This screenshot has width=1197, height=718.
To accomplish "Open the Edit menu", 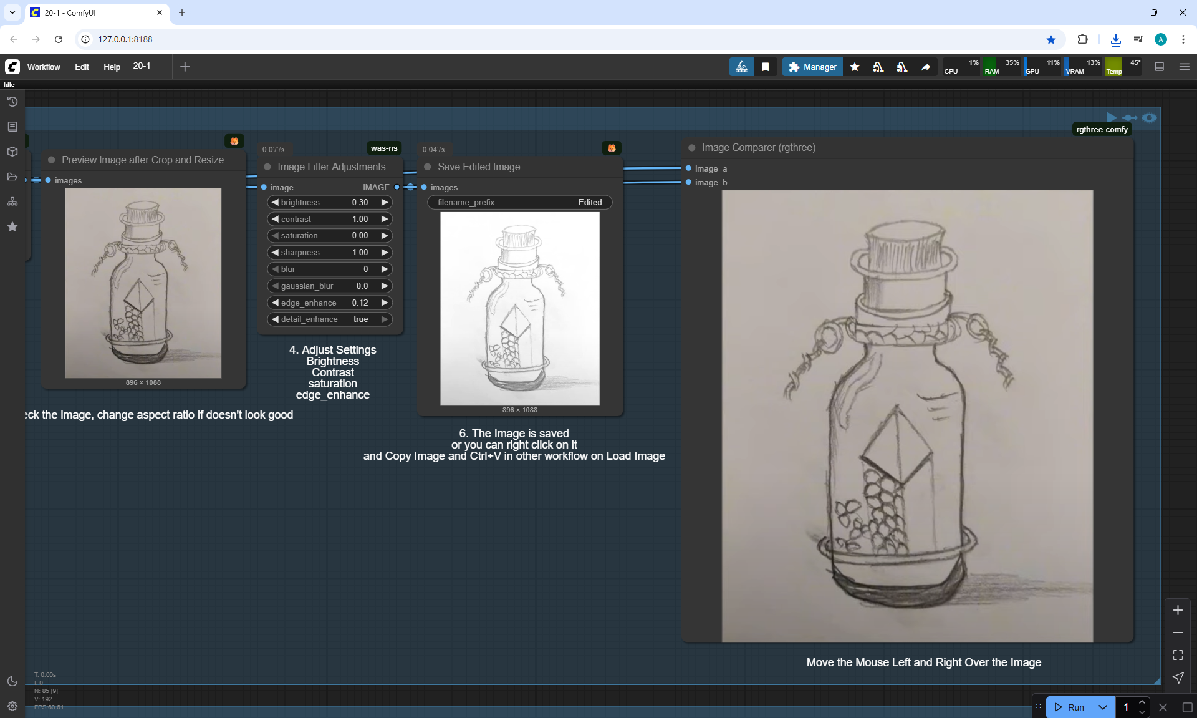I will click(82, 67).
